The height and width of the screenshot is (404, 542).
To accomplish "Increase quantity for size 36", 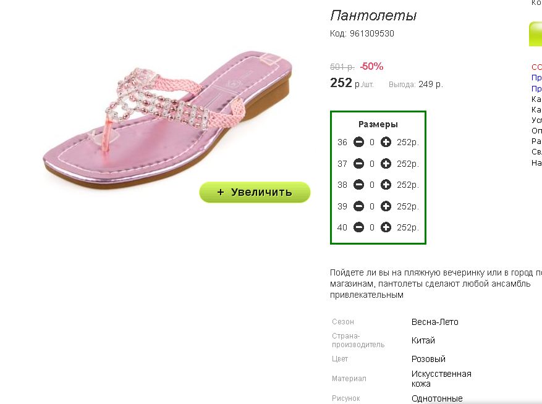I will (x=386, y=142).
